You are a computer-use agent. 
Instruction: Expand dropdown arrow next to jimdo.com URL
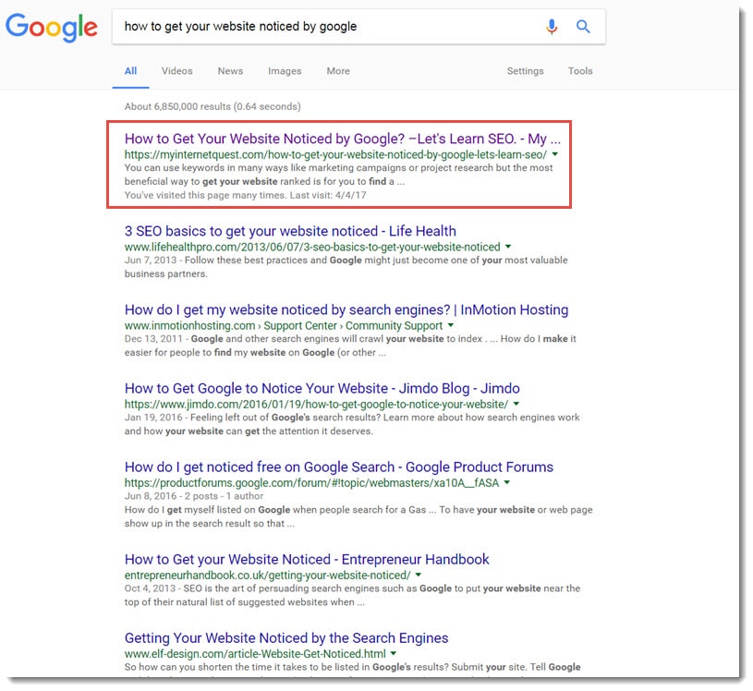[x=516, y=404]
